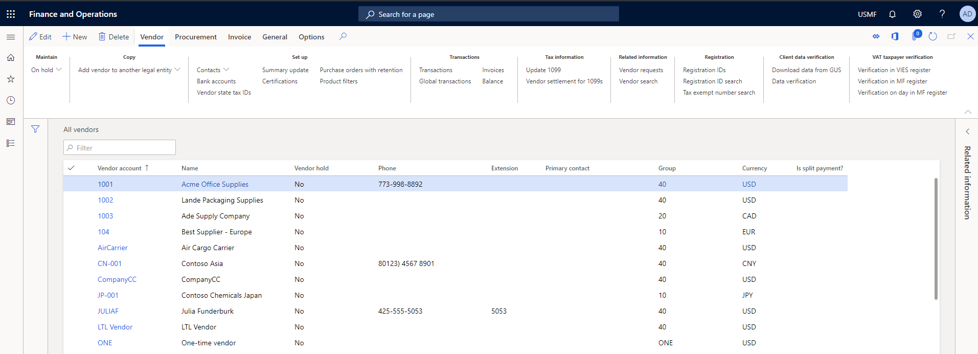978x354 pixels.
Task: Open help question mark icon
Action: click(x=942, y=14)
